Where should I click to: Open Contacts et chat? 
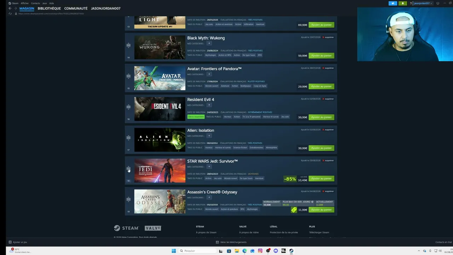pos(443,242)
